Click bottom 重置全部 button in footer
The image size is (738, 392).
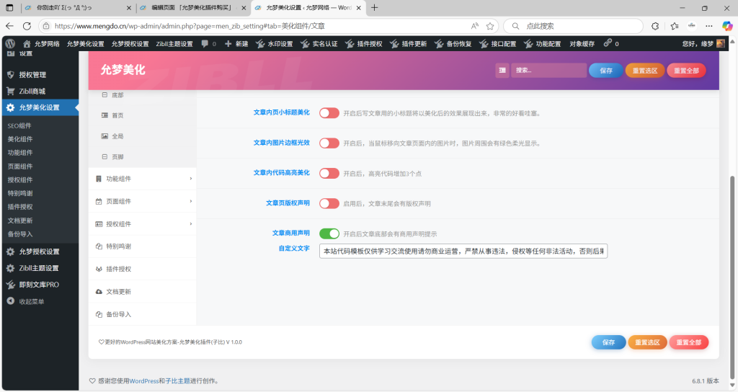[x=688, y=342]
